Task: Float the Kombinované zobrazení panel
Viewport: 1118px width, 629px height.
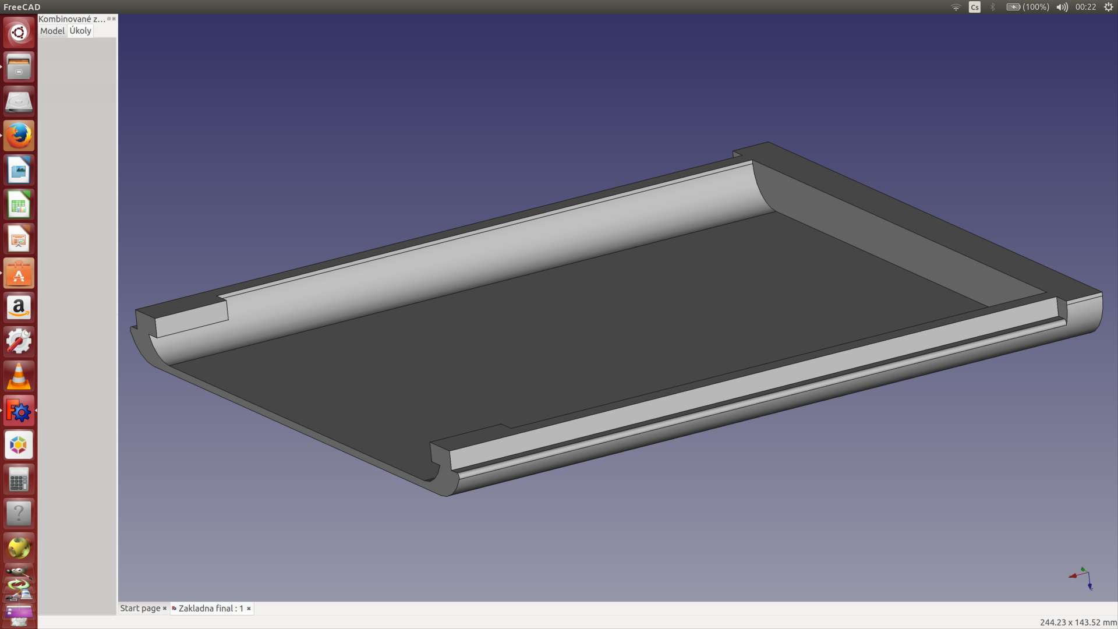Action: click(x=109, y=19)
